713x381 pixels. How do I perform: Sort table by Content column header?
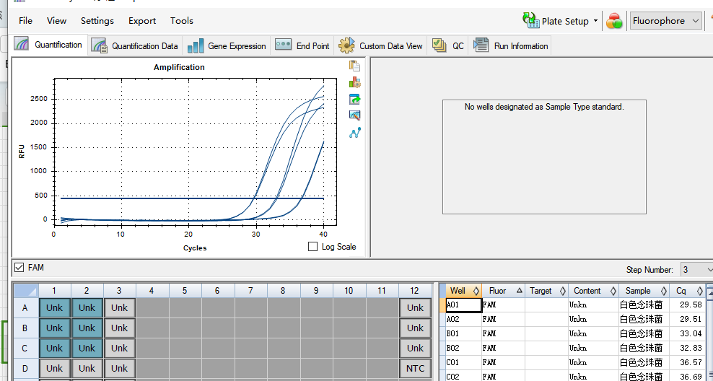pos(593,291)
